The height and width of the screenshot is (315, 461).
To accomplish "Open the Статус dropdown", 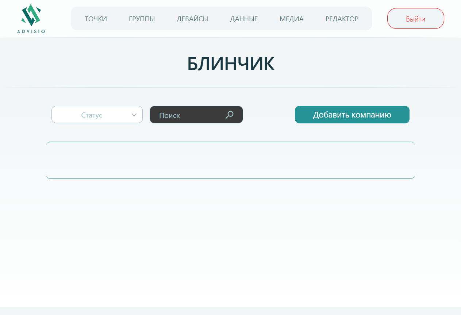I will click(x=97, y=115).
